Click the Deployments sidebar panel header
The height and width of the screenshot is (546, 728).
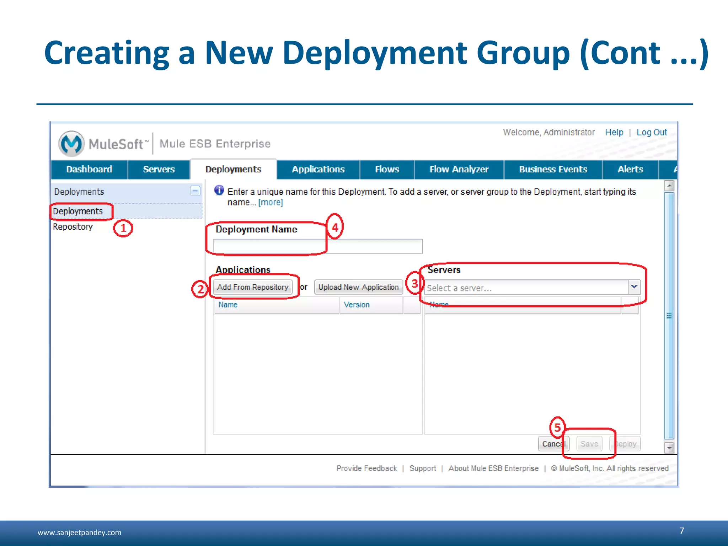[x=127, y=192]
